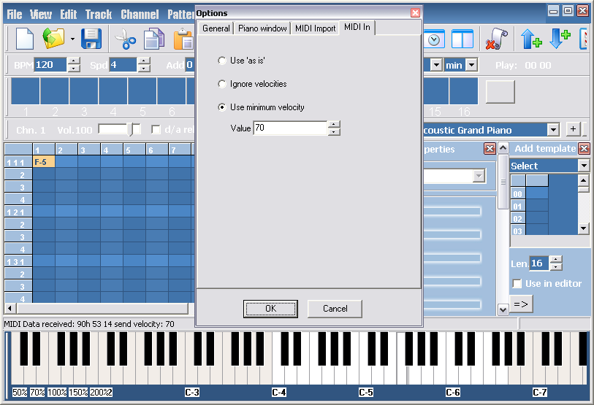594x405 pixels.
Task: Switch to the MIDI Import tab
Action: pyautogui.click(x=315, y=28)
